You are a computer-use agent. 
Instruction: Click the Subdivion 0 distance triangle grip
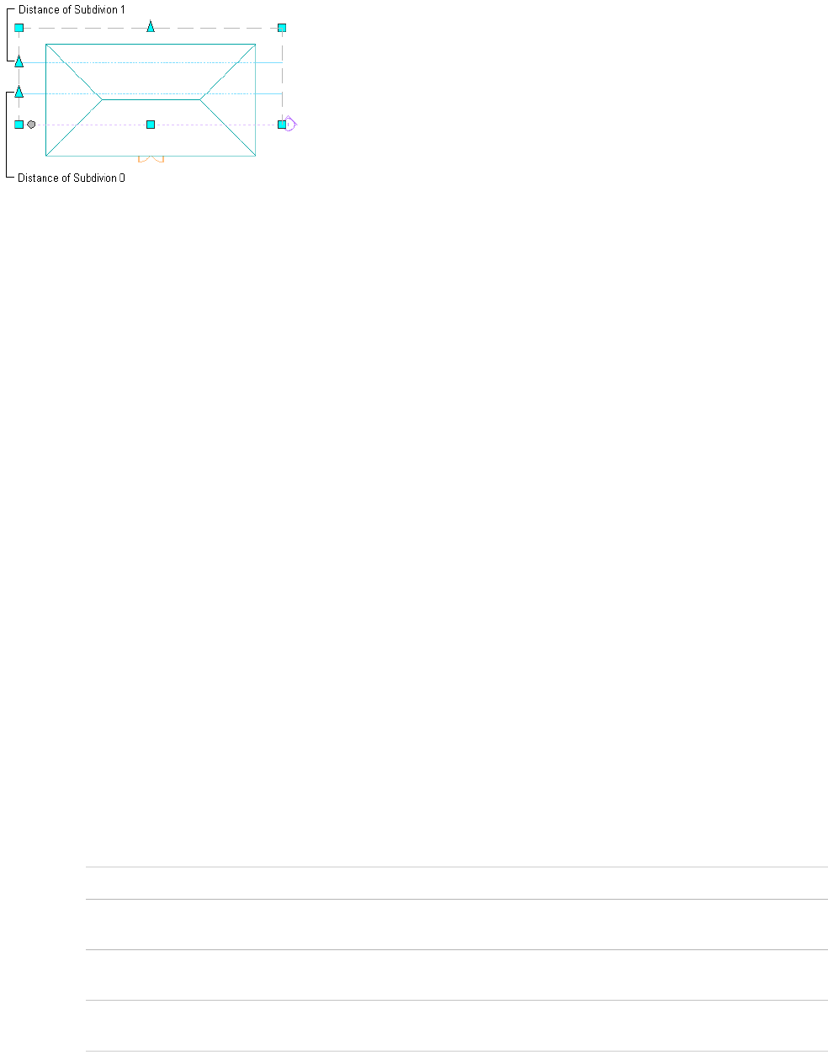[19, 92]
